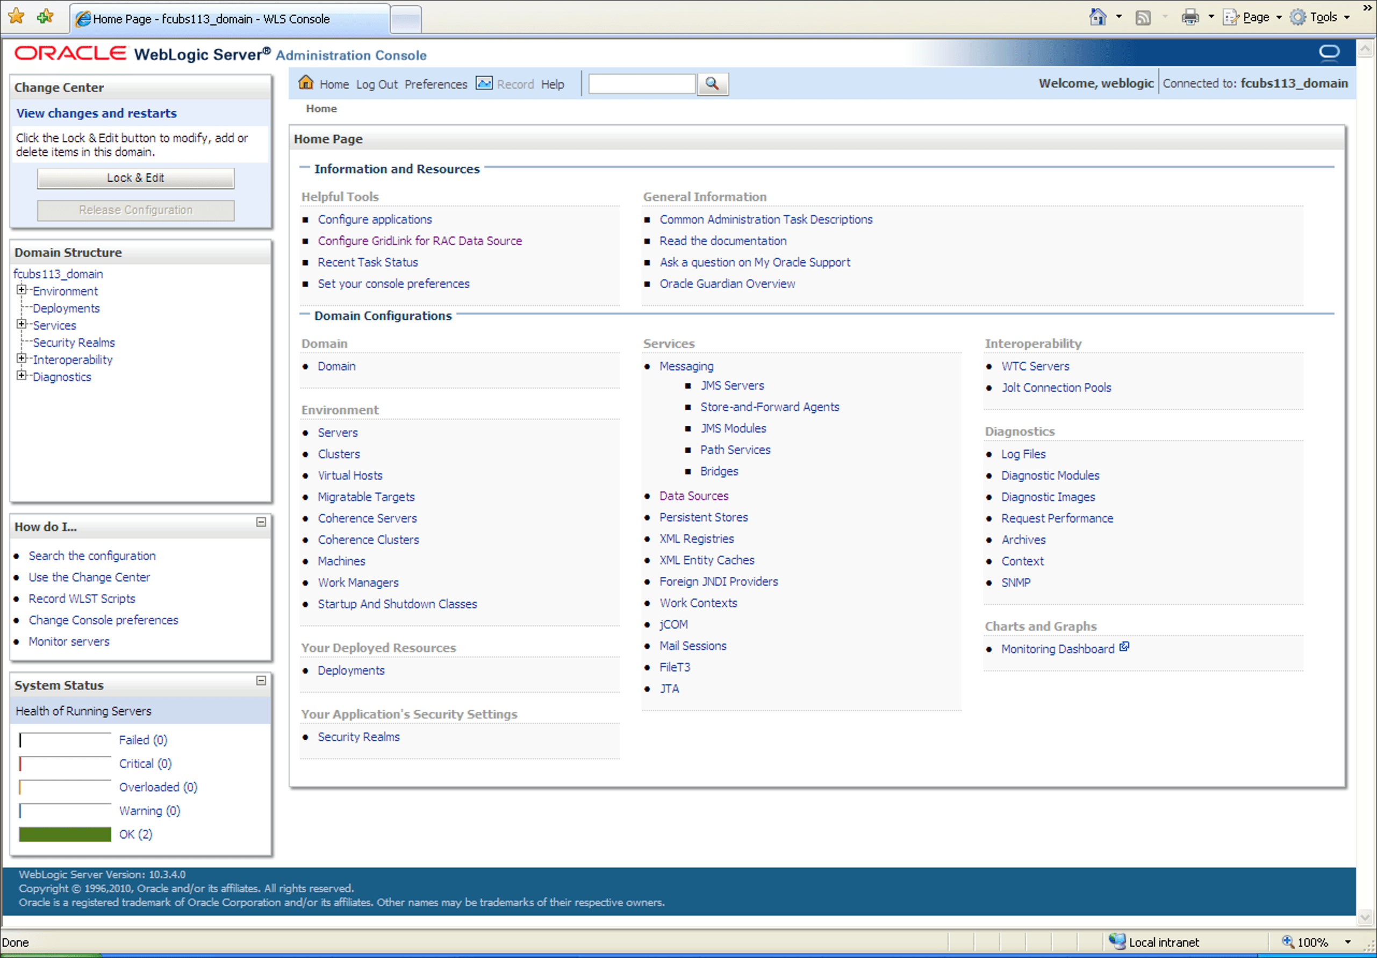This screenshot has height=958, width=1377.
Task: Click the Home house icon in console toolbar
Action: point(306,83)
